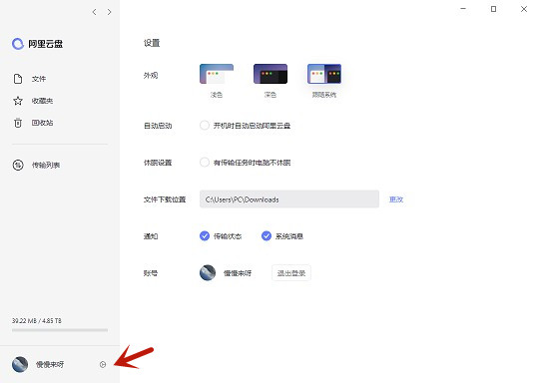Go back with the left arrow

(x=94, y=12)
